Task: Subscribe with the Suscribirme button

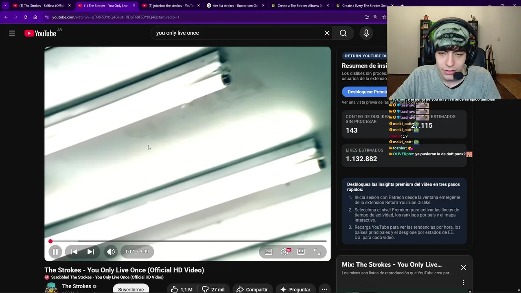Action: pos(131,289)
